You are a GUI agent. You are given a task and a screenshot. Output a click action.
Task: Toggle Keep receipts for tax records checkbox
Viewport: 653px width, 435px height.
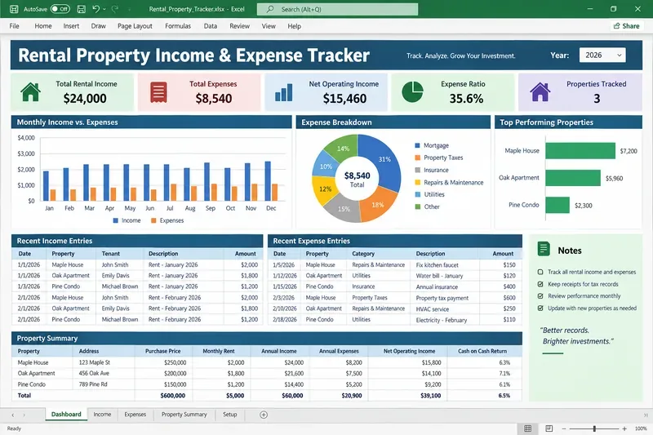[x=540, y=284]
